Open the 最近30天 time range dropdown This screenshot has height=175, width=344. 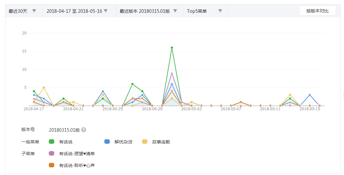tap(22, 11)
